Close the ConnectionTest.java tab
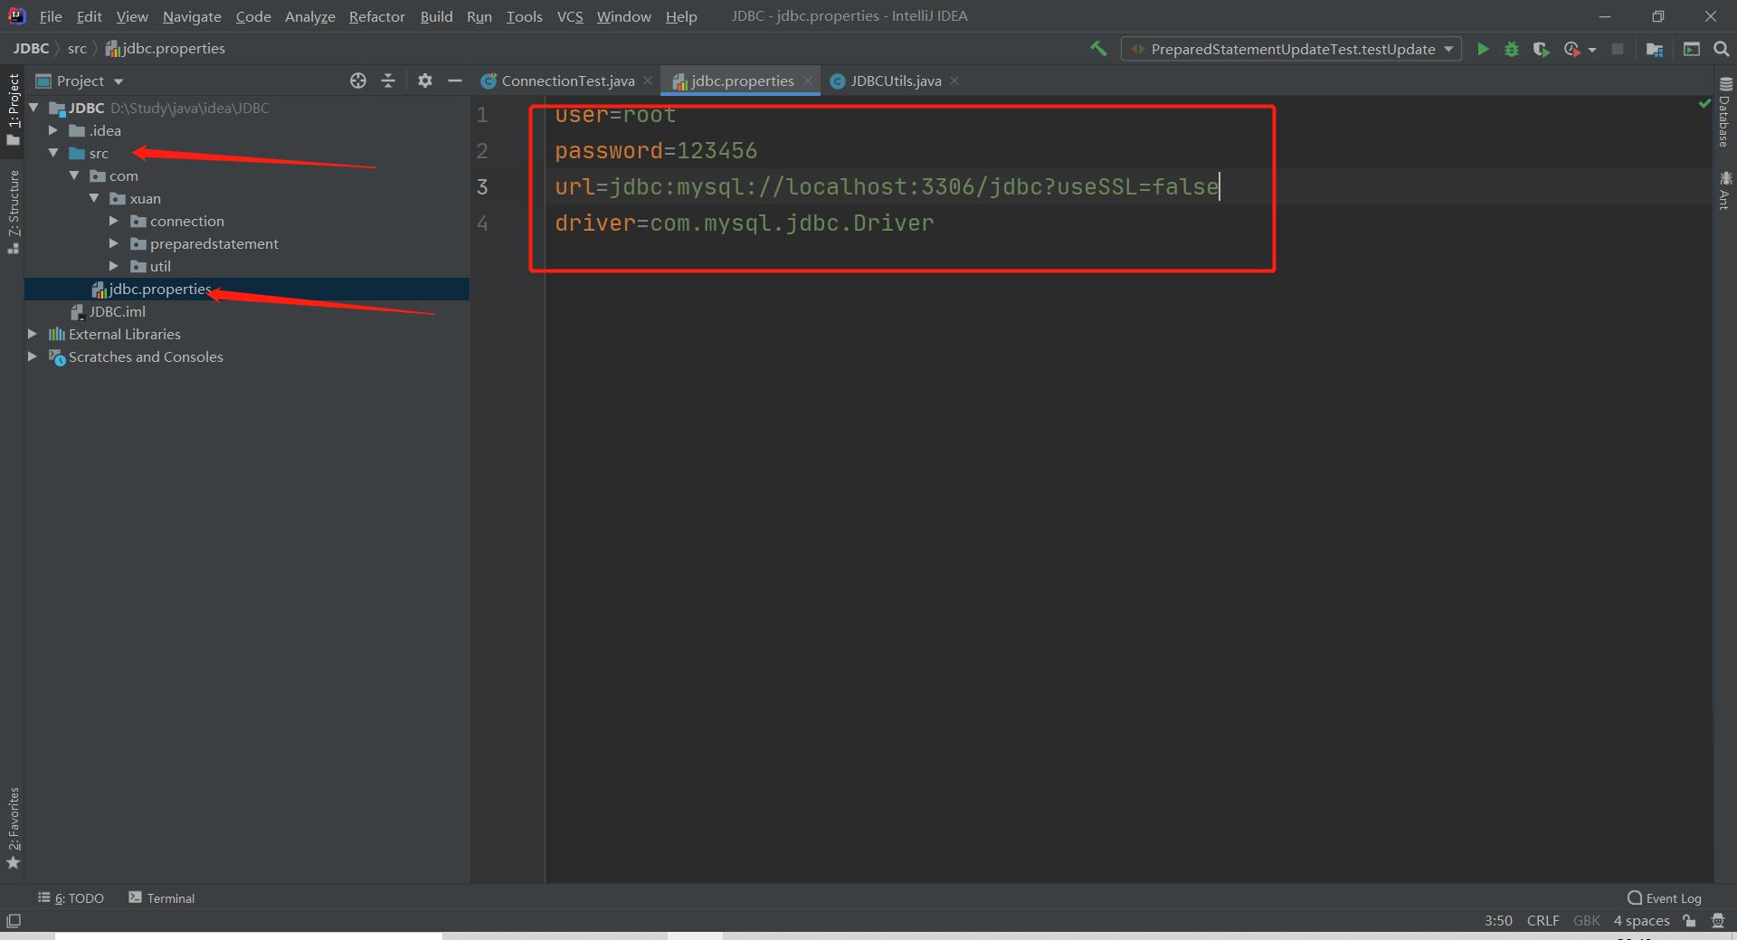Image resolution: width=1737 pixels, height=940 pixels. pos(648,81)
